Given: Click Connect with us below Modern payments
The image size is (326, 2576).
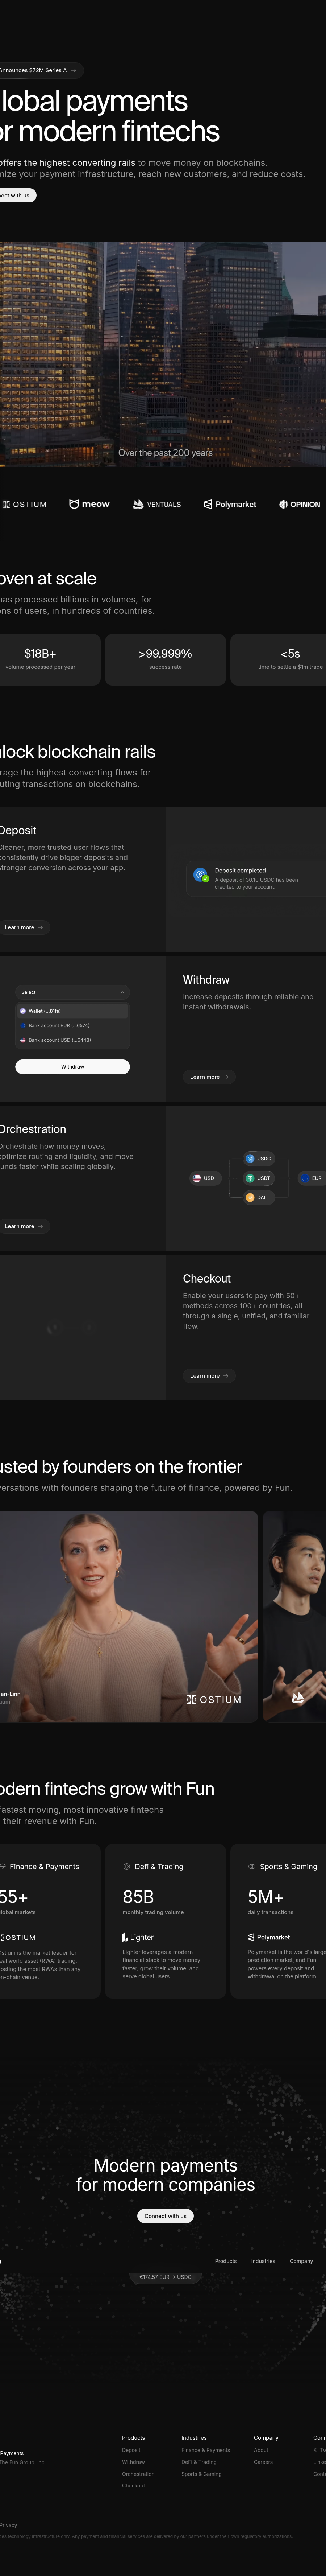Looking at the screenshot, I should pyautogui.click(x=165, y=2216).
